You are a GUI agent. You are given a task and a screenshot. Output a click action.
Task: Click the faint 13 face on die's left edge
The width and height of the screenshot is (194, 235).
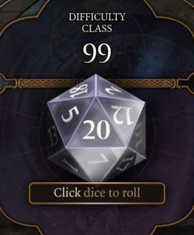coord(52,136)
